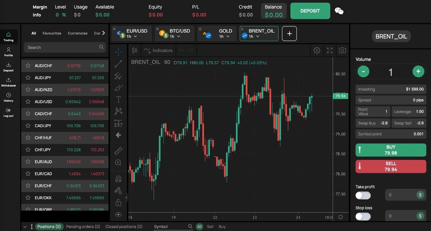Image resolution: width=431 pixels, height=231 pixels.
Task: Click the instrument Search field
Action: (65, 47)
